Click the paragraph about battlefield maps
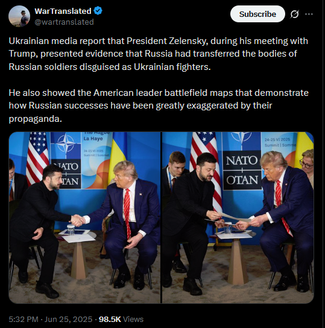 pos(159,106)
